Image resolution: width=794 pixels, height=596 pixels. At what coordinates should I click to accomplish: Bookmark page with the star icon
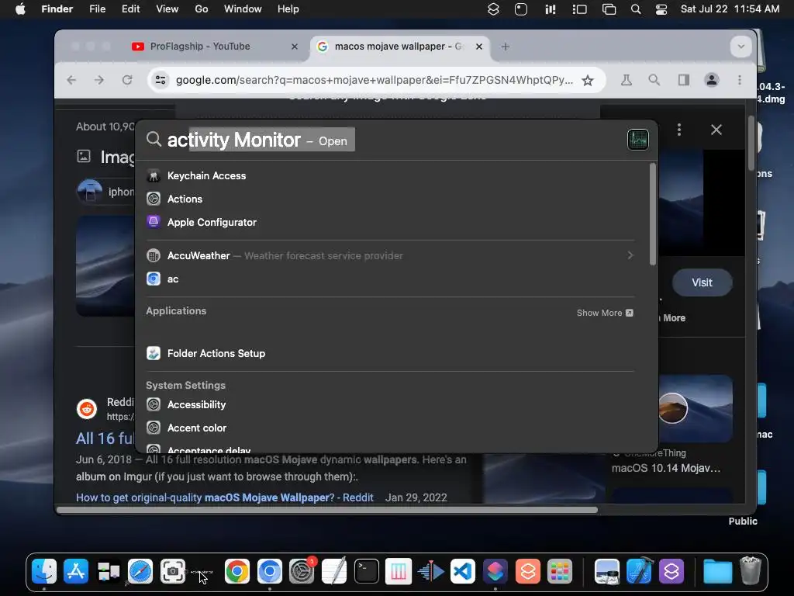click(x=588, y=80)
